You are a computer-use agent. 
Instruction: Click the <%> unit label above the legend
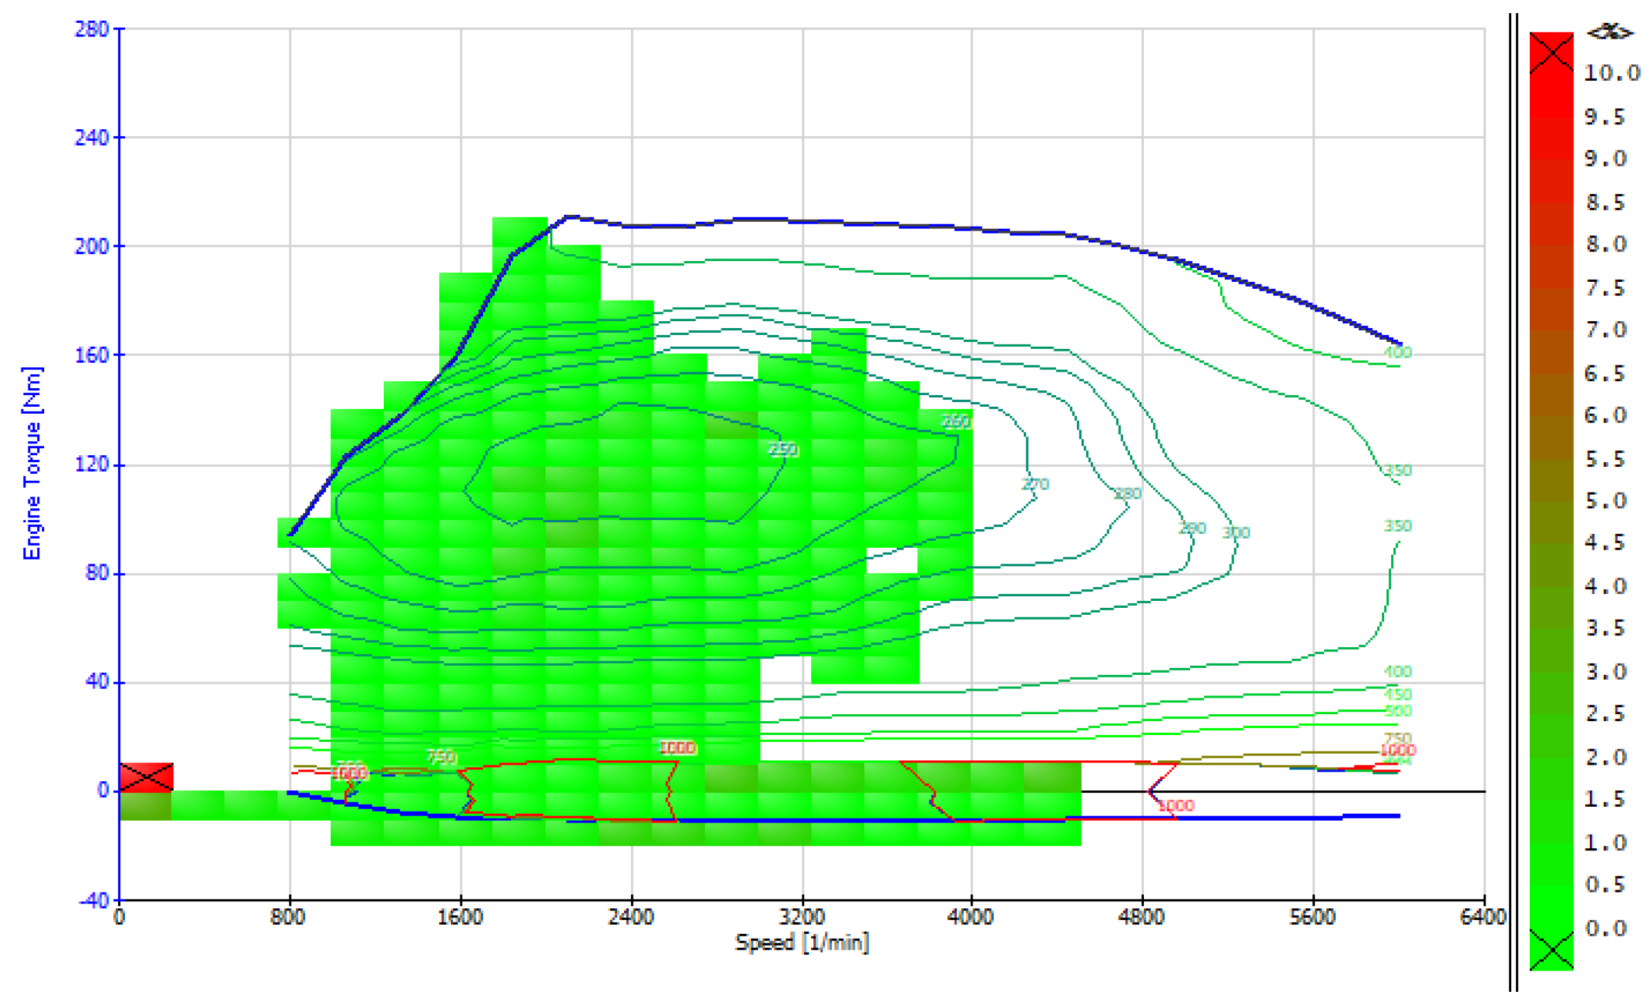[x=1609, y=32]
